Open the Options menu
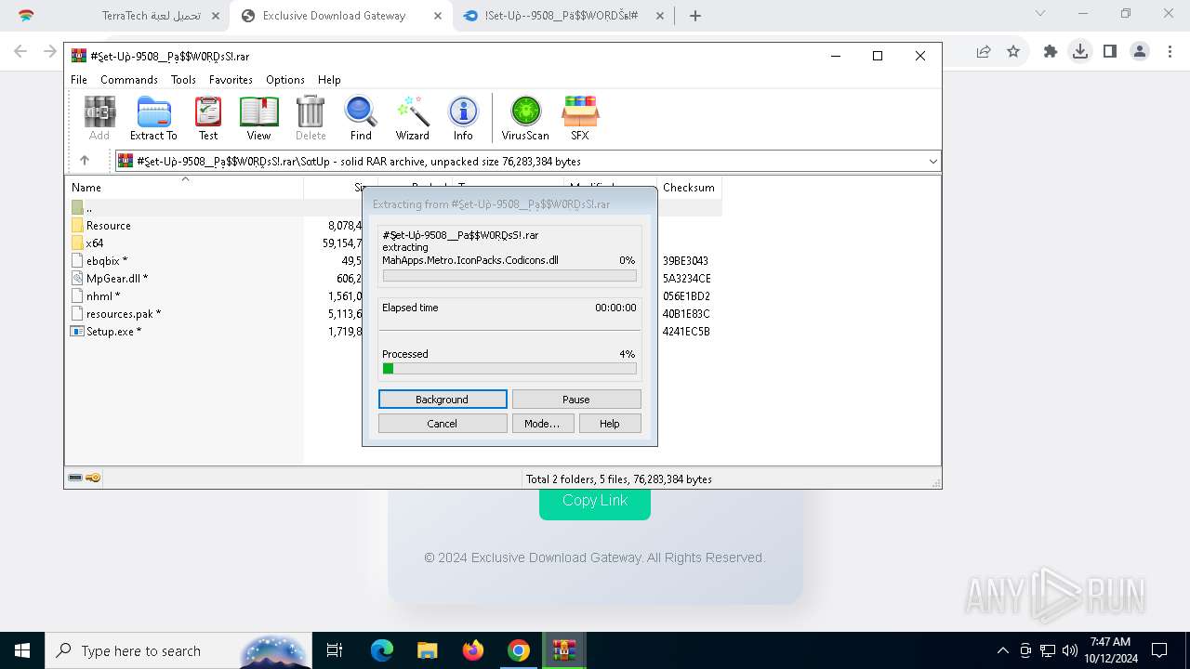This screenshot has height=669, width=1190. (x=285, y=80)
